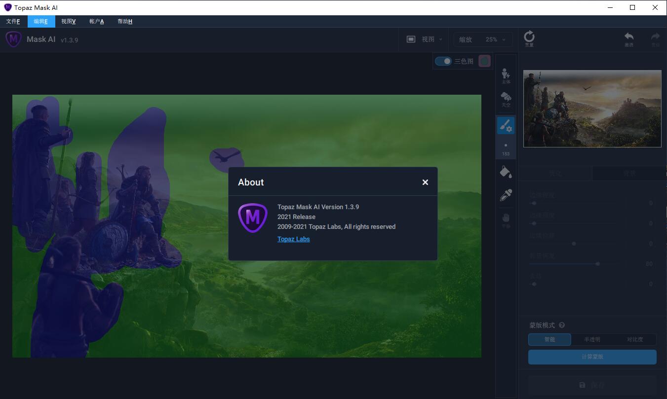Click the brush size 153 indicator
This screenshot has height=399, width=667.
506,149
